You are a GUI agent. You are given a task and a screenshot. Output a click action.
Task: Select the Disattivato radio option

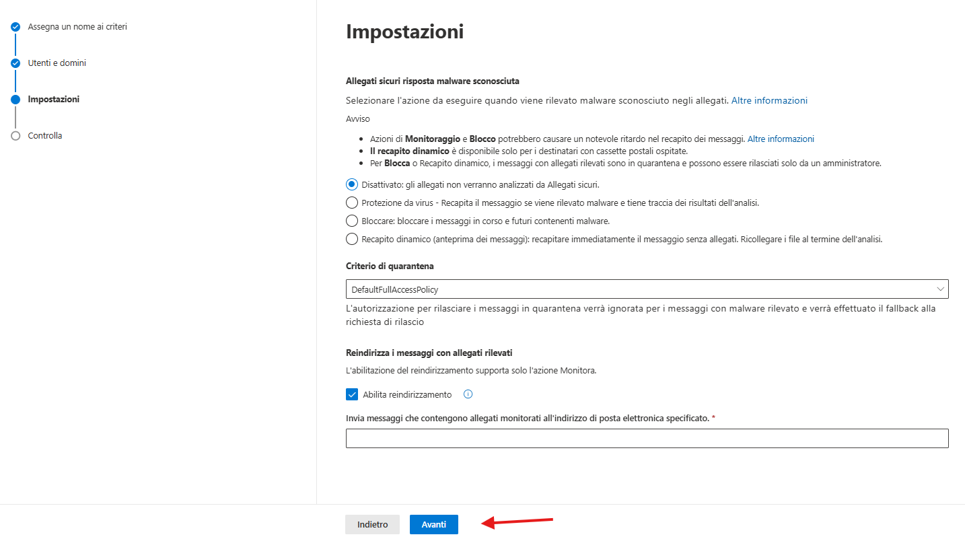351,184
